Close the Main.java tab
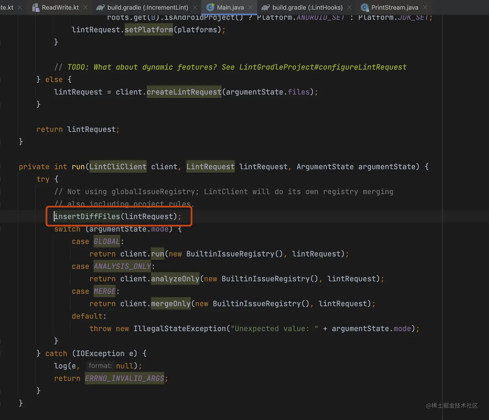Screen dimensions: 489x420 pyautogui.click(x=250, y=7)
